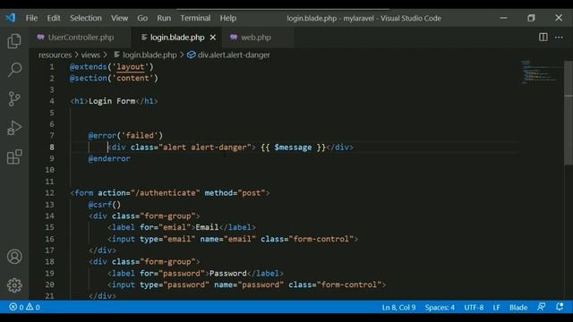Open the Terminal menu

(195, 18)
